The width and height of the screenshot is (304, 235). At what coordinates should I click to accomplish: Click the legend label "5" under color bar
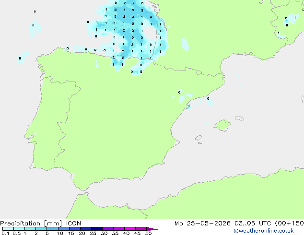coord(47,233)
